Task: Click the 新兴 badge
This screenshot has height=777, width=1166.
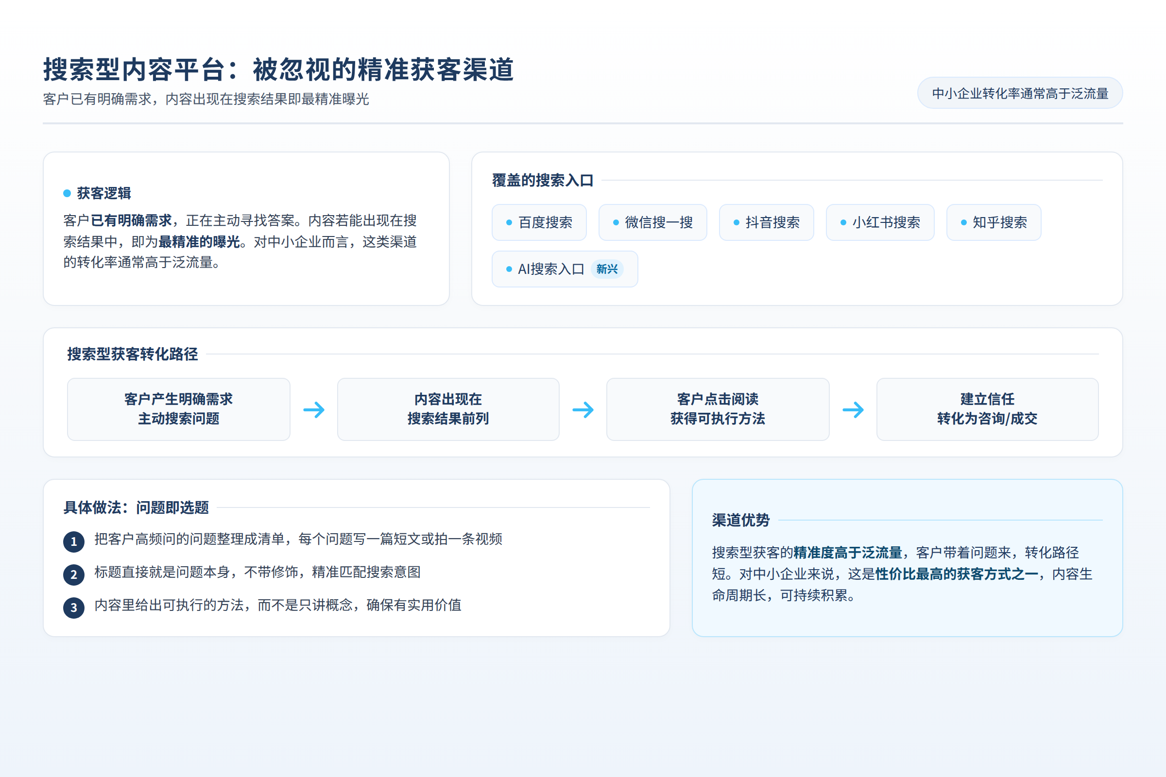Action: [x=607, y=269]
